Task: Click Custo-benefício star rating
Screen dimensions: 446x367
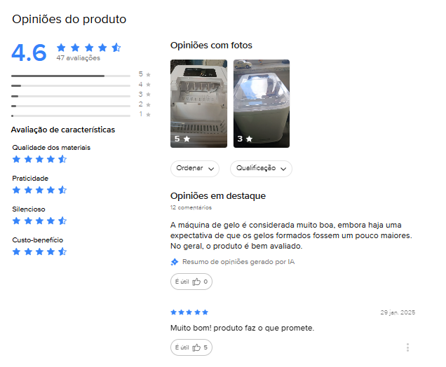Action: click(39, 251)
